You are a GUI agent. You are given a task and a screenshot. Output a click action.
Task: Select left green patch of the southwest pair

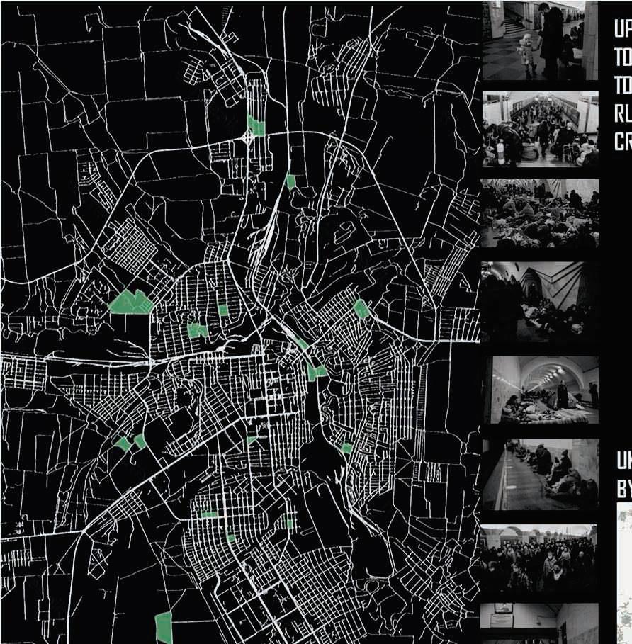tap(123, 444)
